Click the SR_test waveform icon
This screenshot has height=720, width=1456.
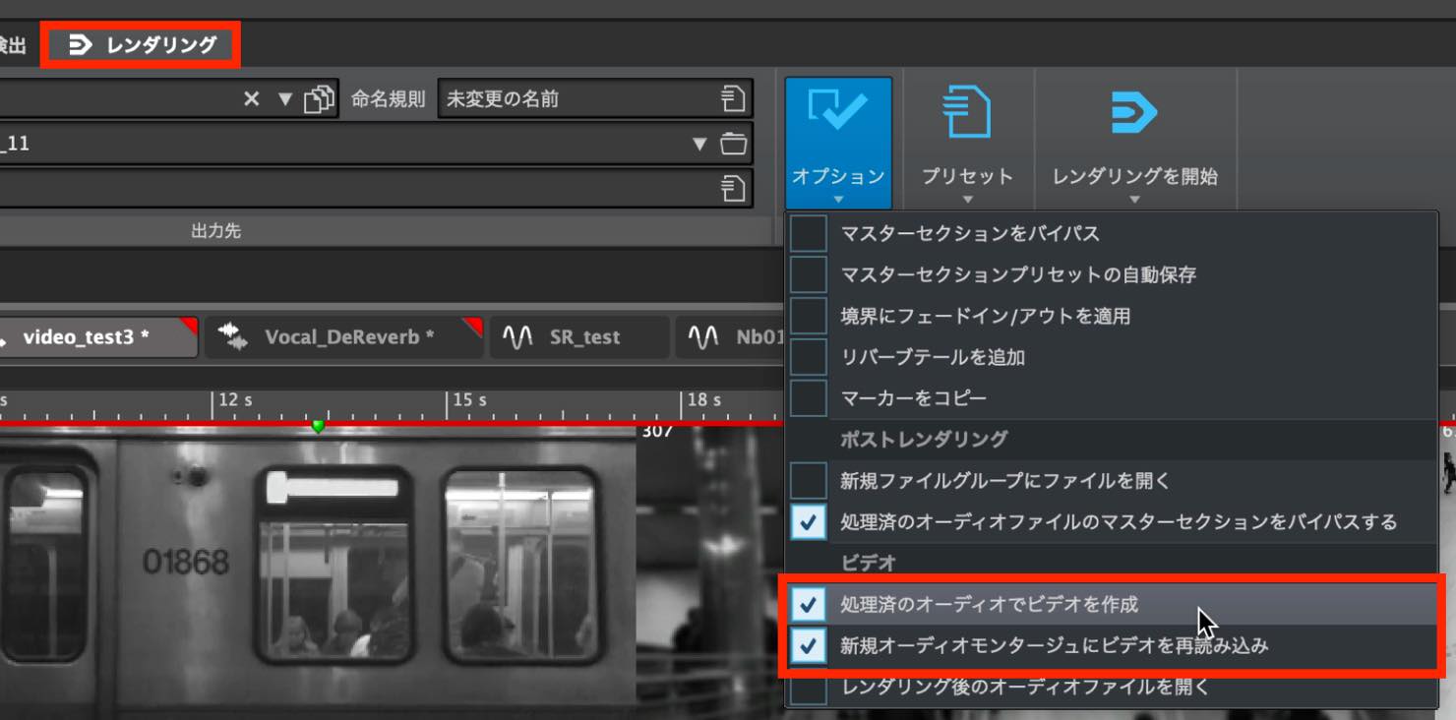517,337
